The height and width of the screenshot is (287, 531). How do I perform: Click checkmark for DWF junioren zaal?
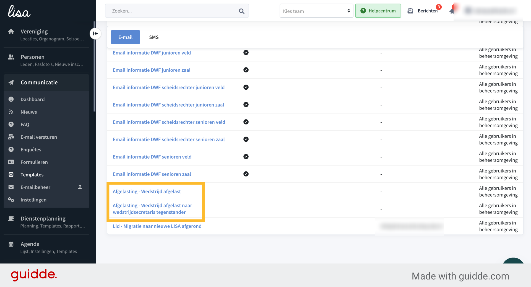coord(246,70)
